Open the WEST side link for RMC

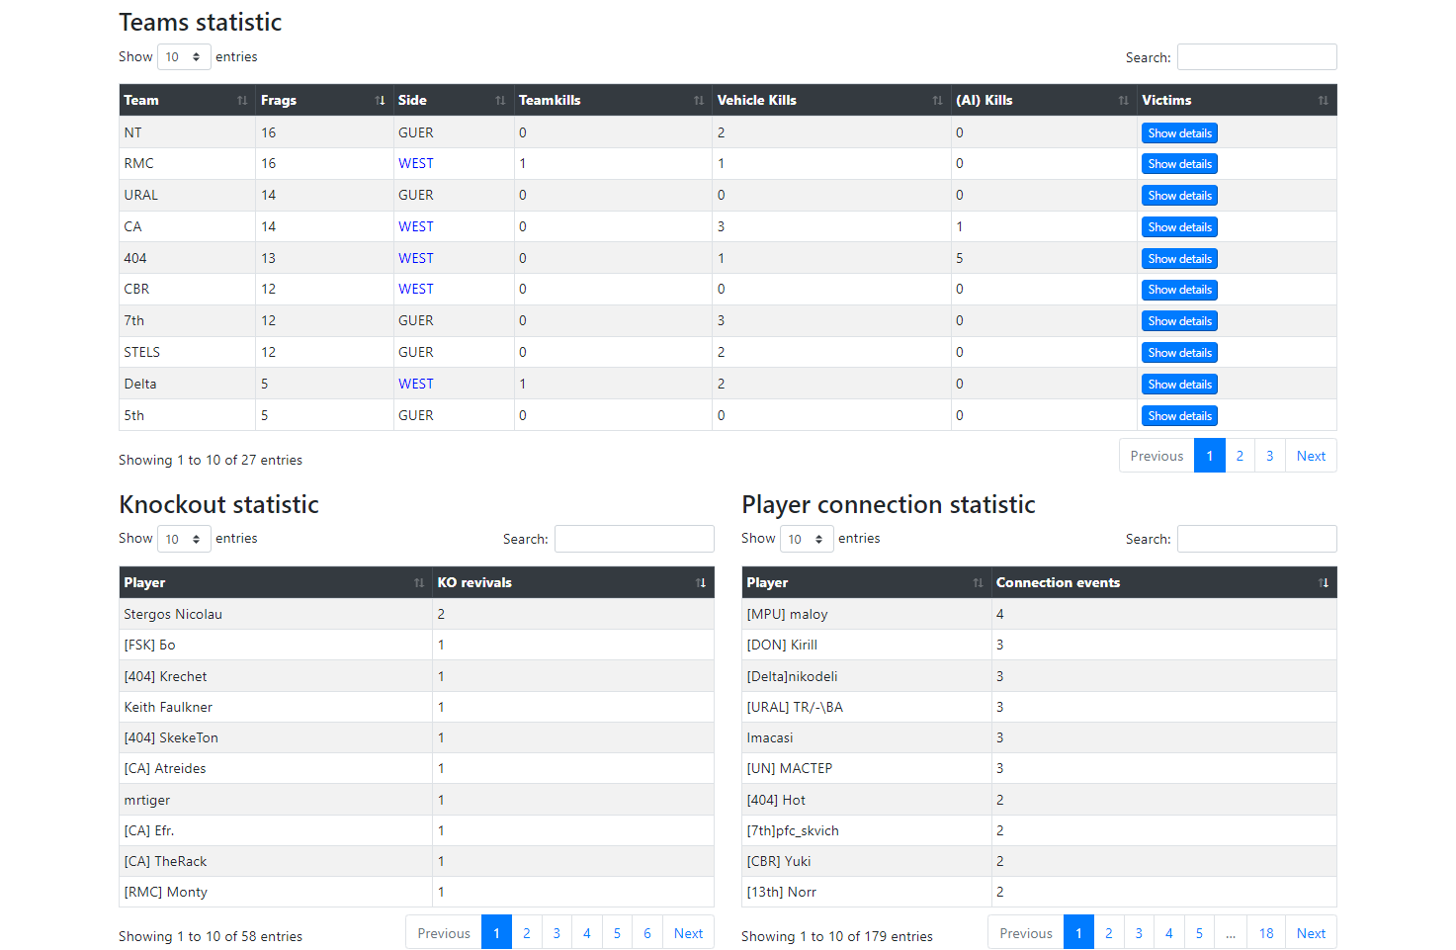415,163
